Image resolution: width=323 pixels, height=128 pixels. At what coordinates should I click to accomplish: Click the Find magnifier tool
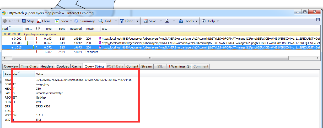pyautogui.click(x=105, y=21)
